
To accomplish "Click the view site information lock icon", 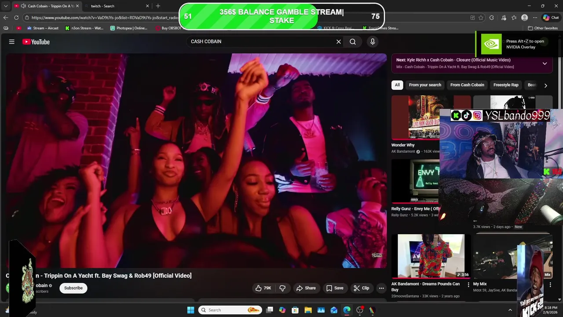I will 27,18.
